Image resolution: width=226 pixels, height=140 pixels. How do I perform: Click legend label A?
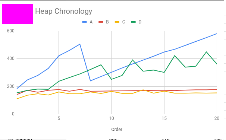[x=91, y=22]
